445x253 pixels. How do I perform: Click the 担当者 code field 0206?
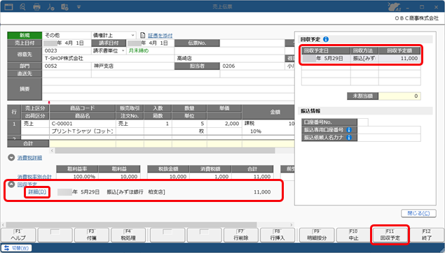click(x=252, y=66)
